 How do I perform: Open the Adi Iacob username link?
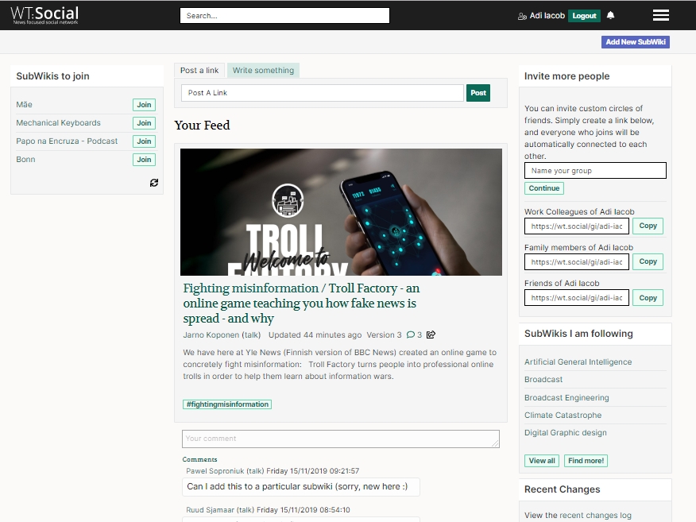[x=547, y=16]
